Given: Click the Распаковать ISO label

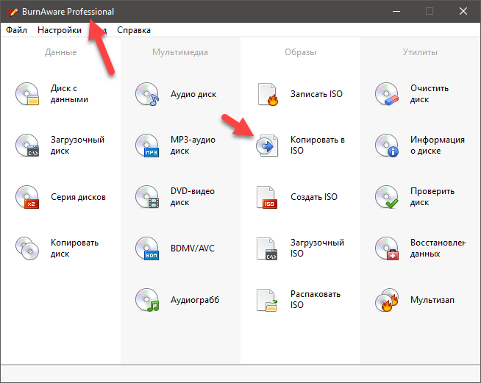Looking at the screenshot, I should click(x=316, y=300).
